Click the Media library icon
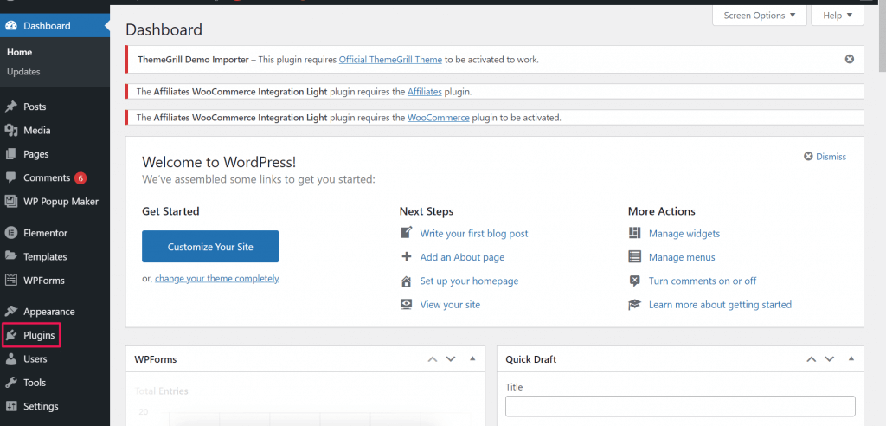This screenshot has height=426, width=886. point(10,130)
